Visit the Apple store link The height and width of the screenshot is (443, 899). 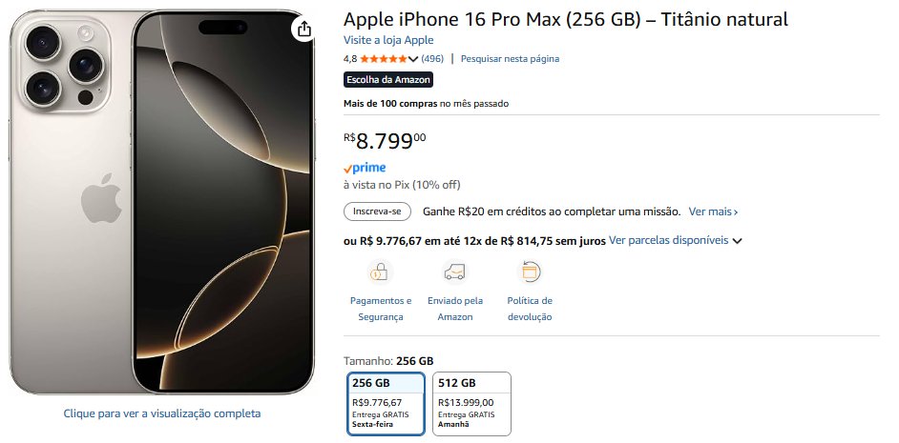tap(388, 40)
